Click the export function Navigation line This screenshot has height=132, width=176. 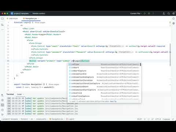tap(30, 84)
